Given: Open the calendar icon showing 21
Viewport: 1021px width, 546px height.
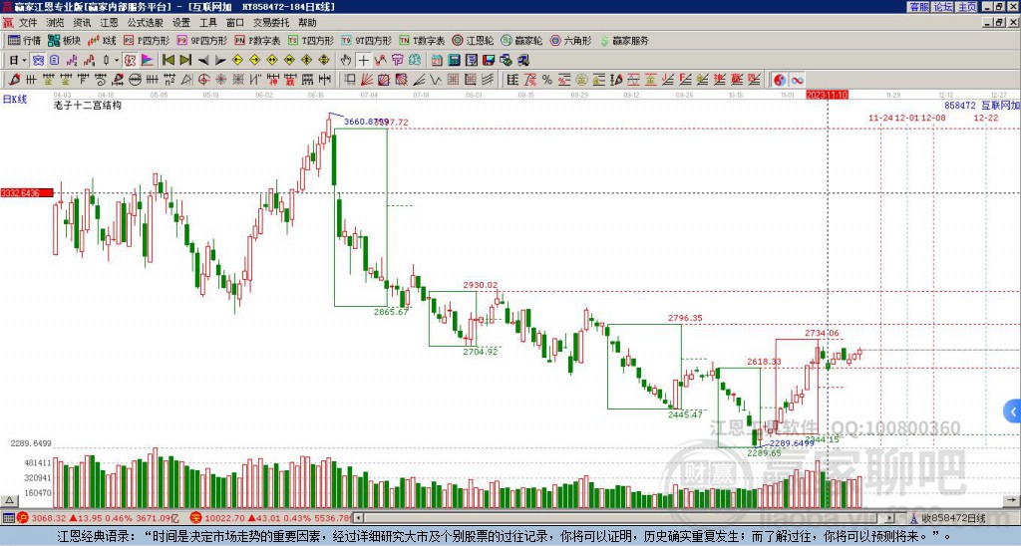Looking at the screenshot, I should (x=437, y=61).
